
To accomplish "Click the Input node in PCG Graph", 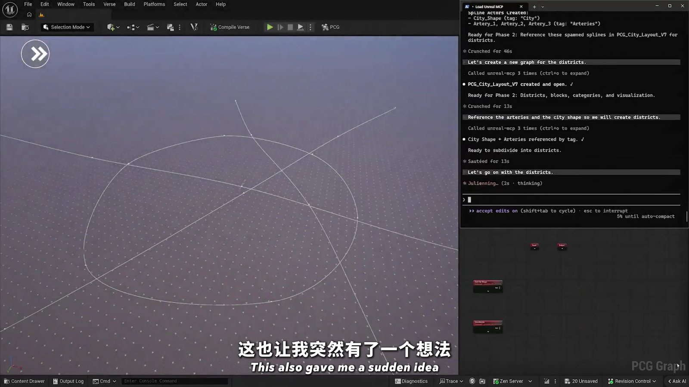I will (534, 246).
